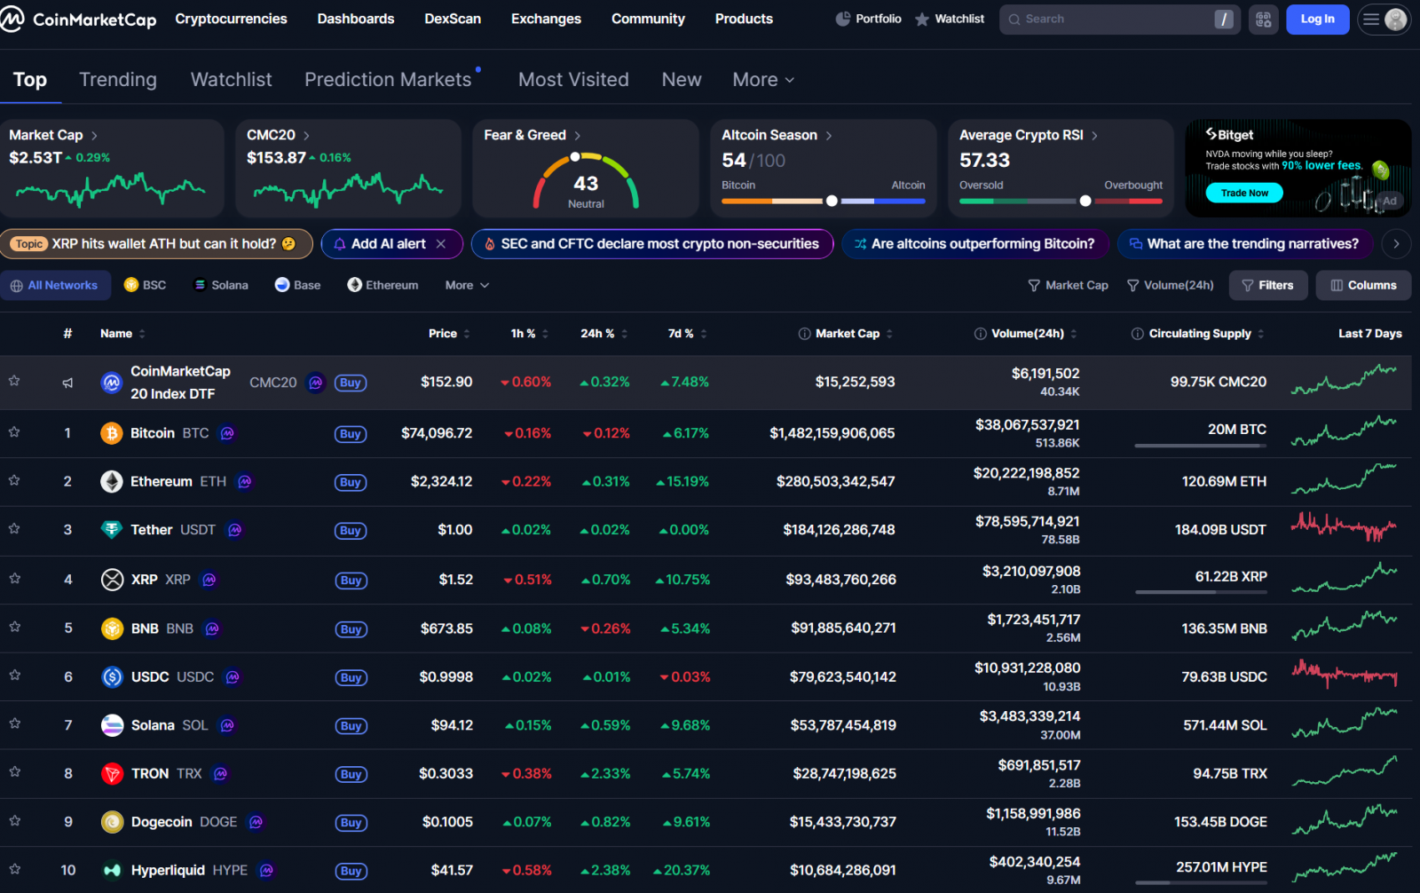Expand the More tabs dropdown
The height and width of the screenshot is (893, 1420).
761,79
